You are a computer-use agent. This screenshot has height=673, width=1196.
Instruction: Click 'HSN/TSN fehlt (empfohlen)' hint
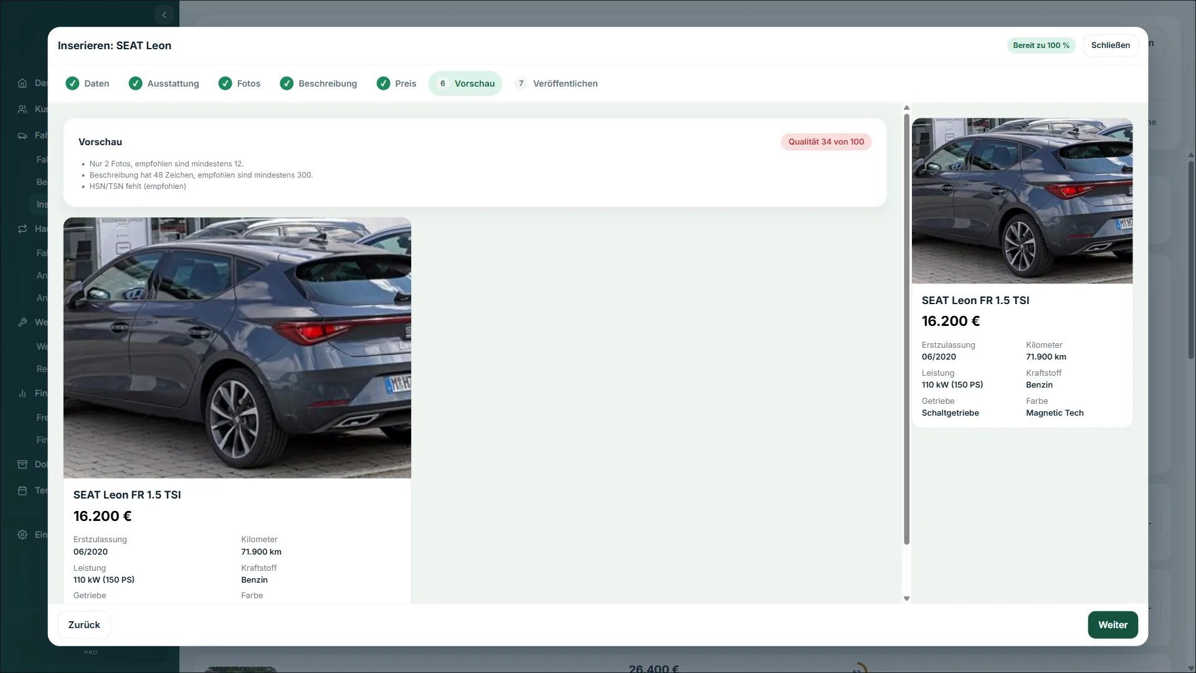click(x=138, y=186)
